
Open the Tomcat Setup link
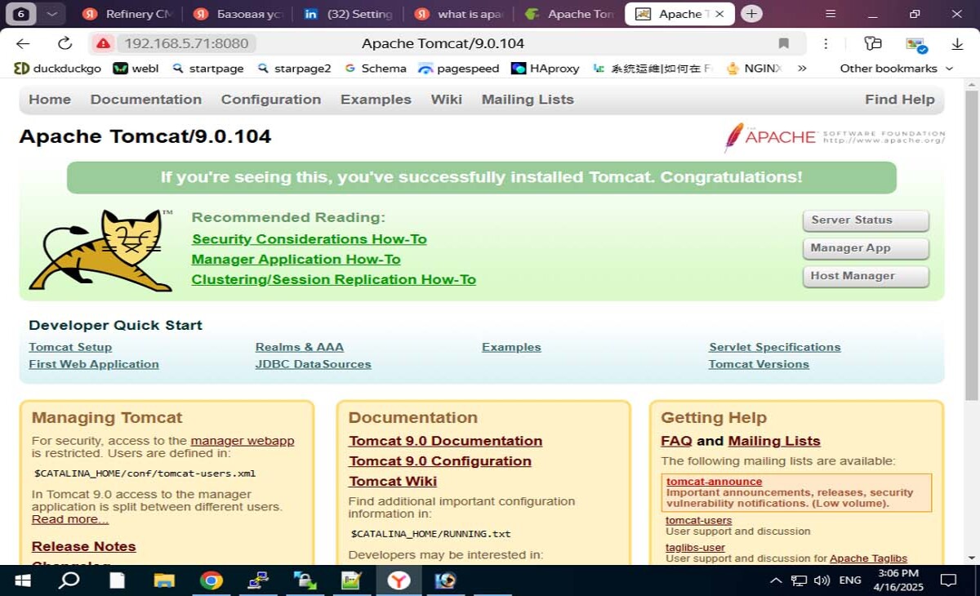pyautogui.click(x=70, y=347)
